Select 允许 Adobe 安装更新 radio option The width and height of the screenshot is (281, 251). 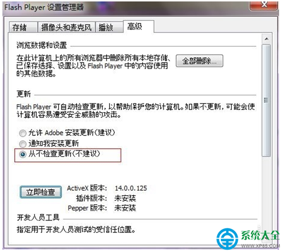23,133
